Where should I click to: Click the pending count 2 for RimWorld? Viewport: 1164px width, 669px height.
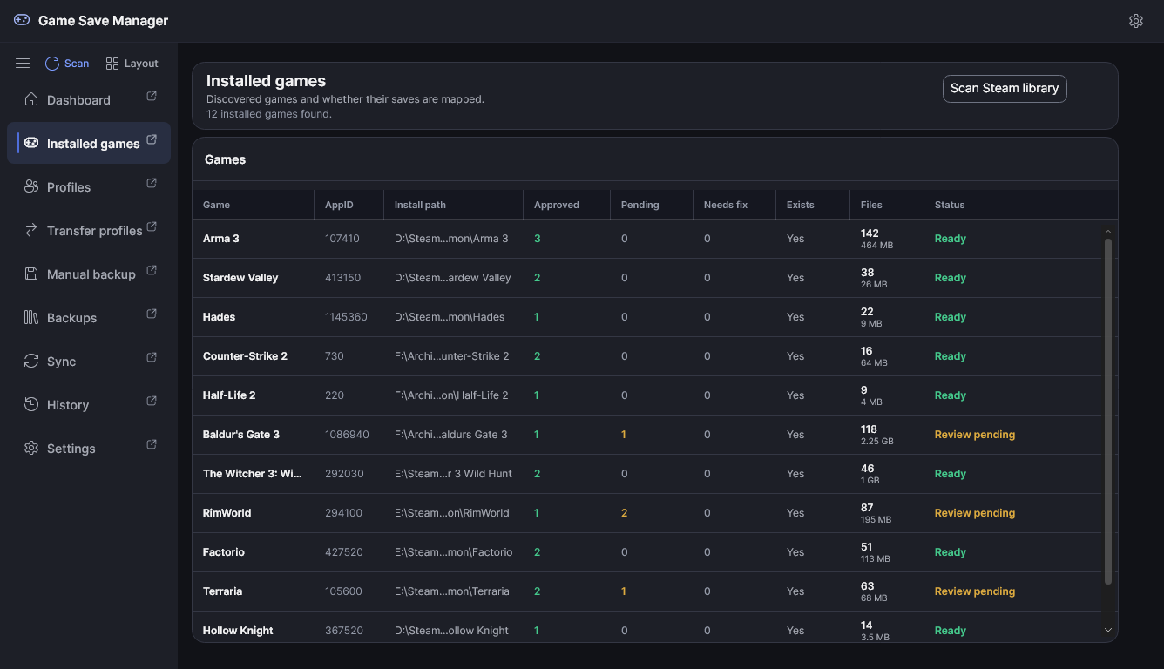pos(624,513)
